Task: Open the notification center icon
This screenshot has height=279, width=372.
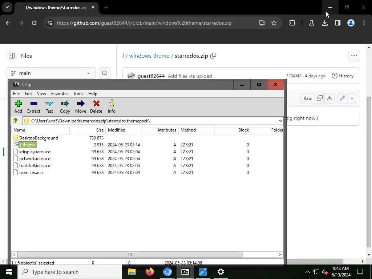Action: click(x=360, y=272)
